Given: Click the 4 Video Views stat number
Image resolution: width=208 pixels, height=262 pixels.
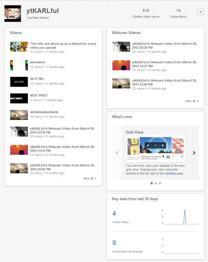Looking at the screenshot, I should [114, 213].
